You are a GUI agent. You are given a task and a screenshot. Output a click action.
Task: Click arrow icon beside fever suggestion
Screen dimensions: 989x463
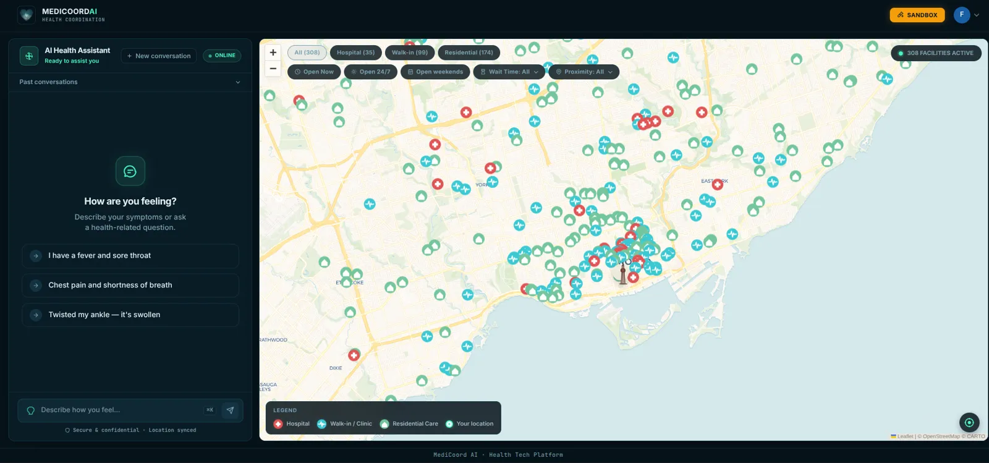tap(36, 256)
